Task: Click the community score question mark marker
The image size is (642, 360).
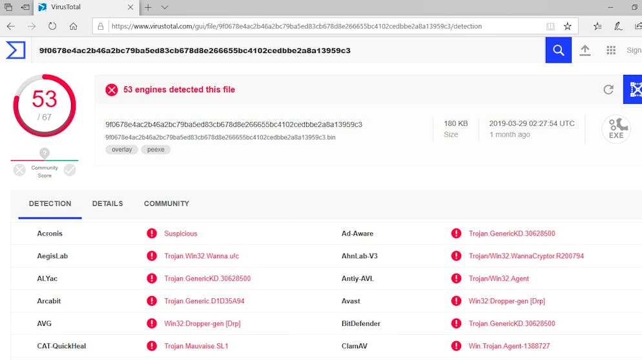Action: tap(44, 153)
